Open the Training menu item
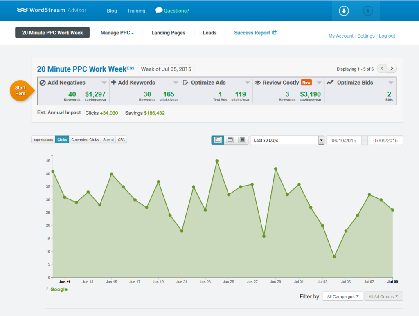This screenshot has height=316, width=419. click(136, 11)
